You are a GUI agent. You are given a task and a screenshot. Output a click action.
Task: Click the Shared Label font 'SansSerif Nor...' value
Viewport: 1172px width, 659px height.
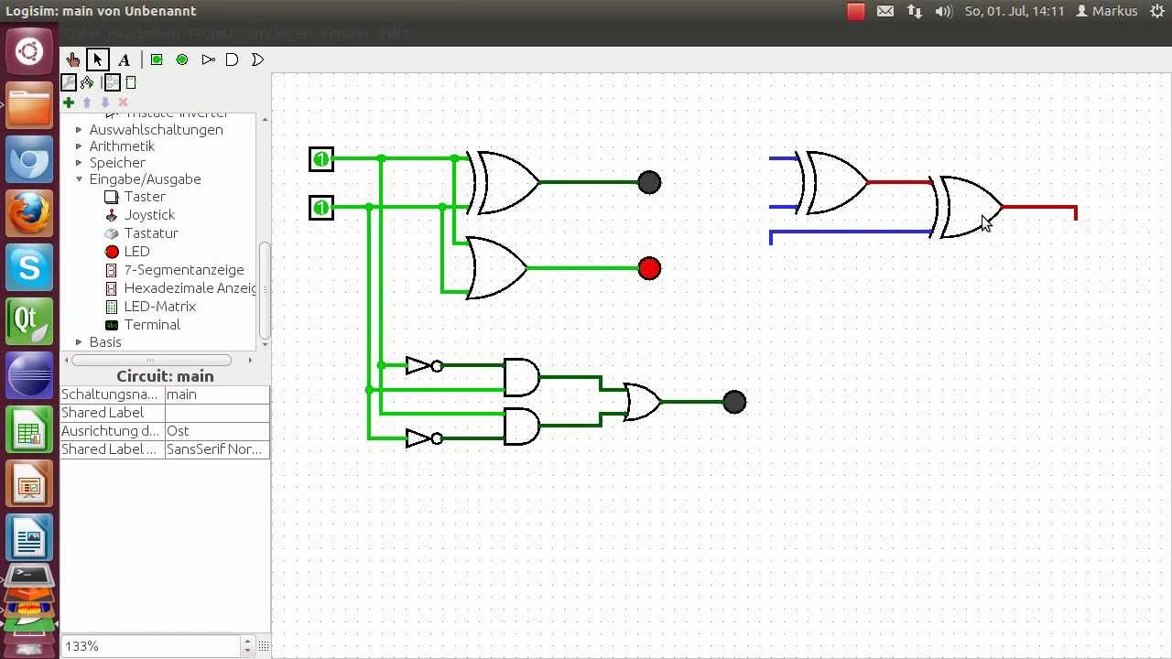[x=217, y=449]
